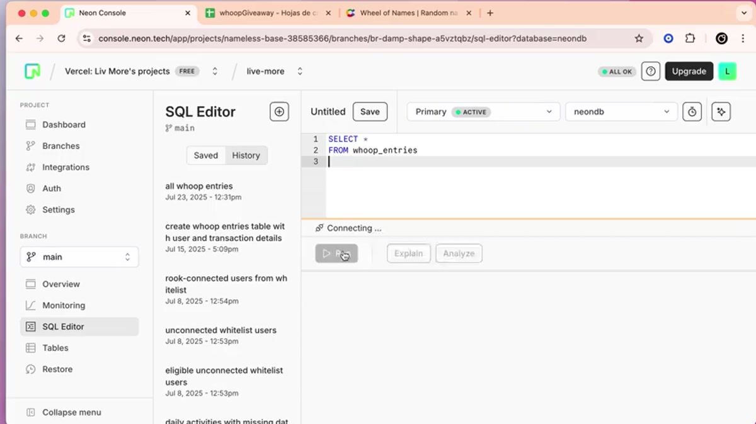This screenshot has width=756, height=424.
Task: Create new query with plus icon
Action: (x=279, y=111)
